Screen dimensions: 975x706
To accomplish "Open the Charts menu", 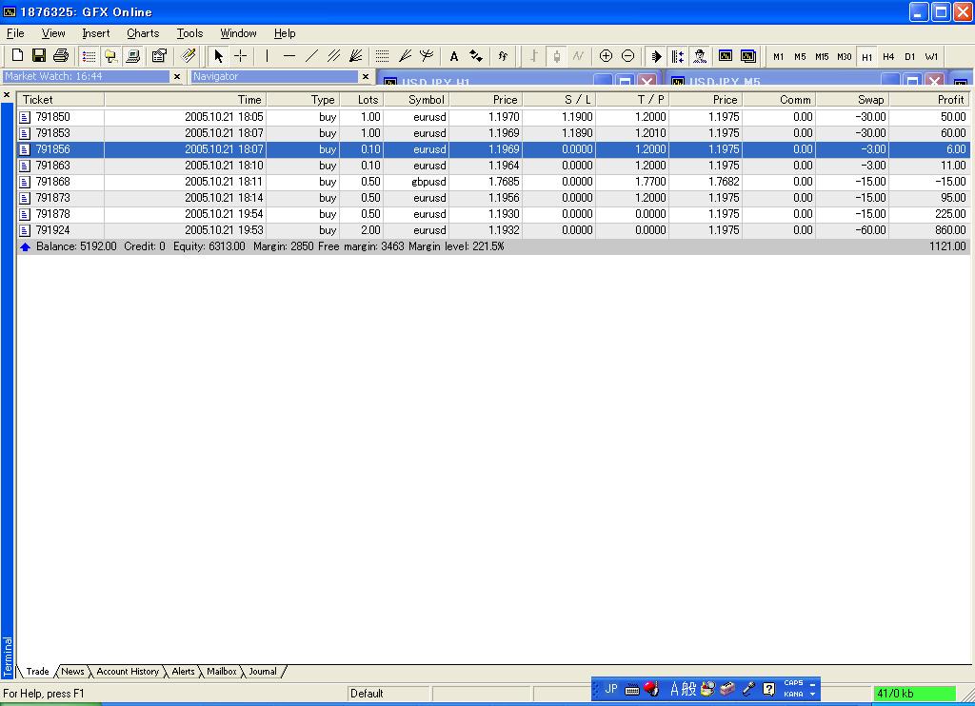I will pyautogui.click(x=143, y=33).
